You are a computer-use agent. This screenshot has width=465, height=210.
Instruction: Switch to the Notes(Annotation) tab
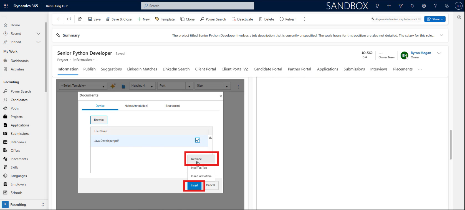click(x=136, y=106)
